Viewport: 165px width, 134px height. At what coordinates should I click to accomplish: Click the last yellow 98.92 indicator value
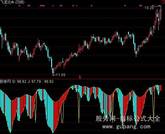pyautogui.click(x=49, y=82)
